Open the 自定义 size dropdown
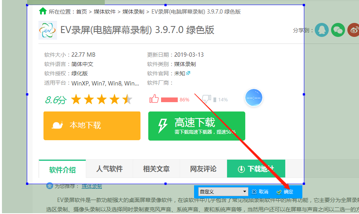359x214 pixels. (x=223, y=191)
